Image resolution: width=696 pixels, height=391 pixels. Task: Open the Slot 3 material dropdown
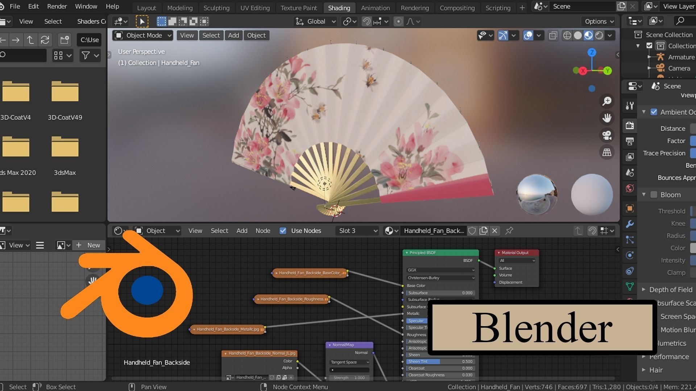[x=357, y=231]
